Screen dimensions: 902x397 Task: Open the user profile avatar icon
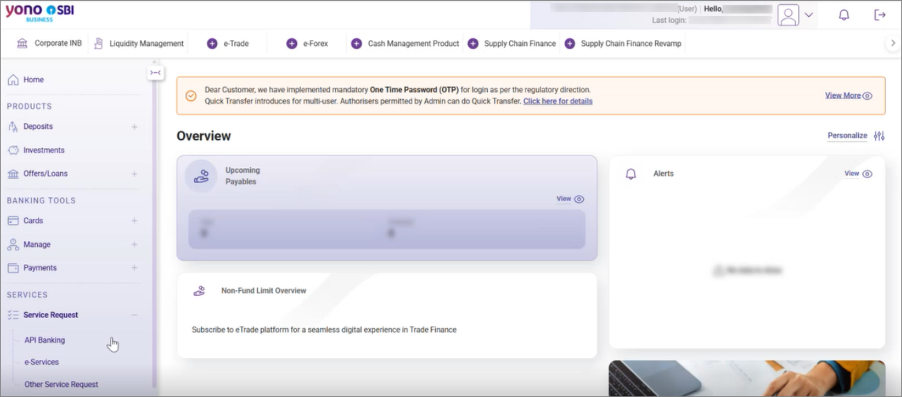788,15
